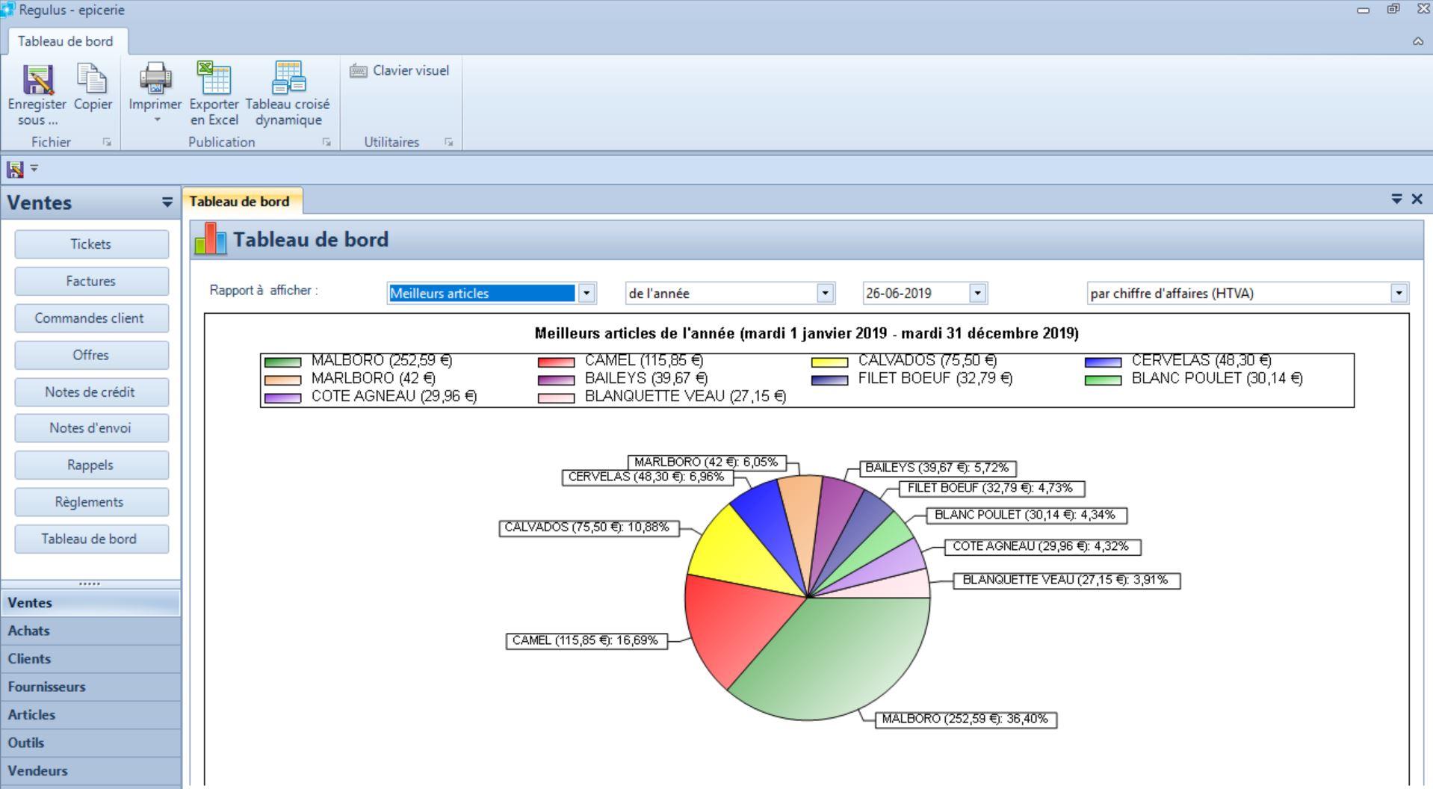This screenshot has height=789, width=1433.
Task: Click the Regulus app icon in title bar
Action: coord(7,10)
